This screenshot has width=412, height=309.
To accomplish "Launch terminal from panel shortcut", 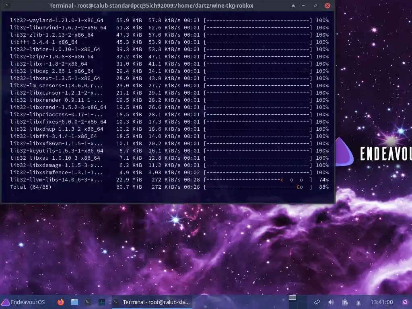I will click(88, 302).
